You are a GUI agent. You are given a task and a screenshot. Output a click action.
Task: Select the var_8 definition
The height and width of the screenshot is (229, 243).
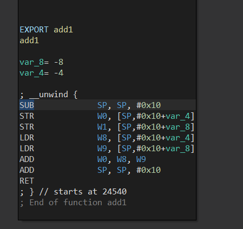pos(42,62)
